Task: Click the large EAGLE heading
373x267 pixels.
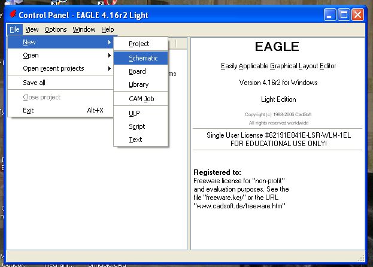Action: tap(277, 47)
